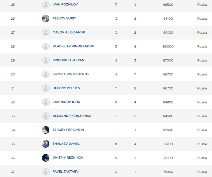
Task: Open Shalaev Daniil's profile picture
Action: pyautogui.click(x=46, y=144)
